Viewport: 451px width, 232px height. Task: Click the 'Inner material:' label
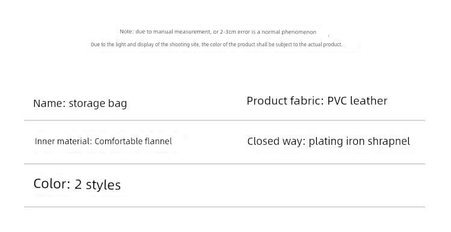64,141
